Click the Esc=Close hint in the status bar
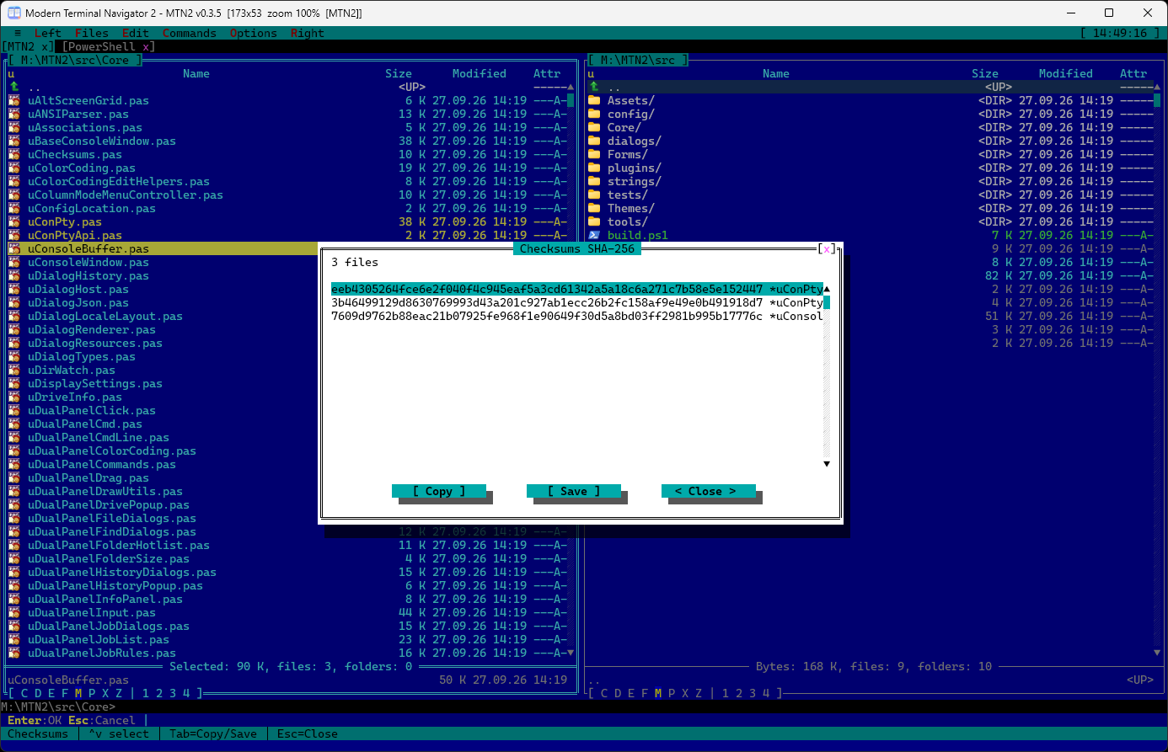 tap(308, 733)
